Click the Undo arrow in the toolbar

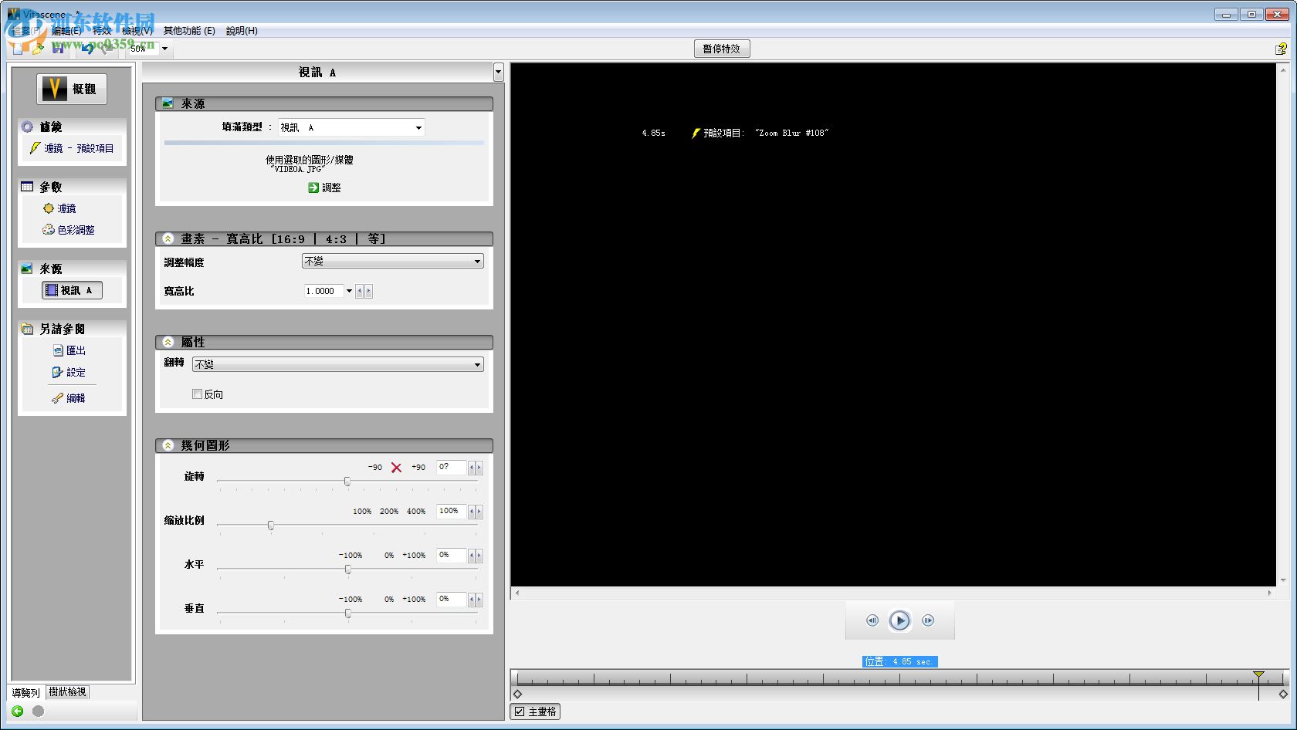pos(87,49)
